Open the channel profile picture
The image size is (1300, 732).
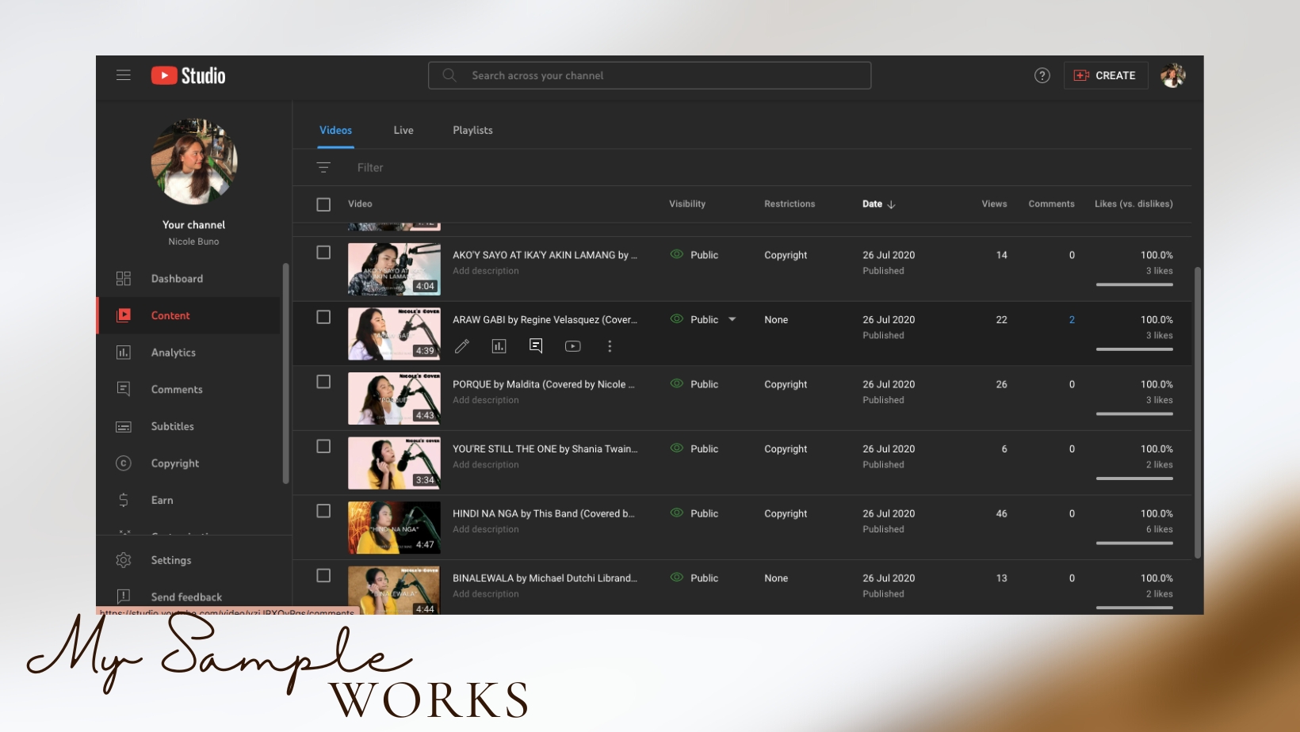click(194, 162)
